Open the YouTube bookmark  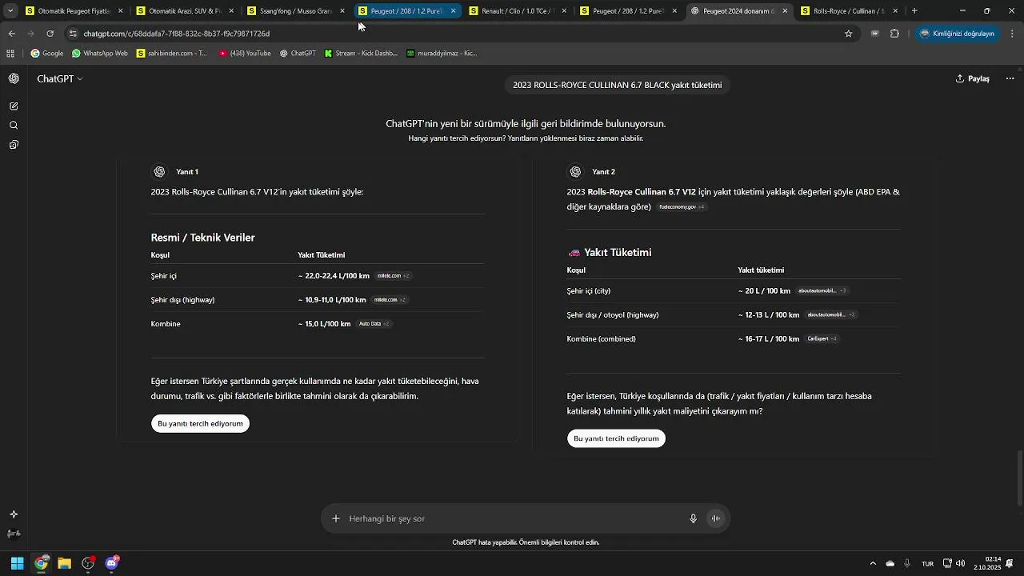point(245,54)
